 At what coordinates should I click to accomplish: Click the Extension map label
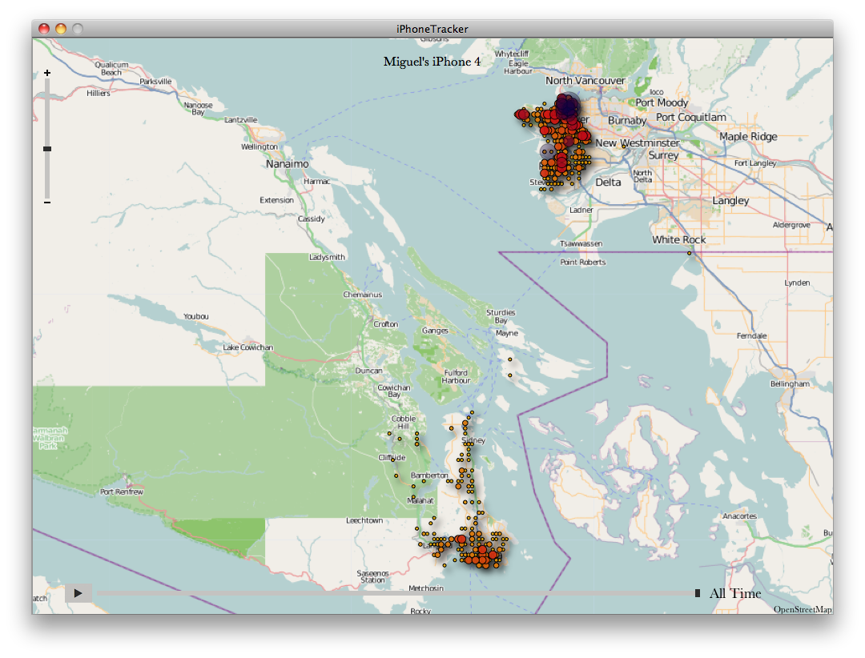point(276,200)
